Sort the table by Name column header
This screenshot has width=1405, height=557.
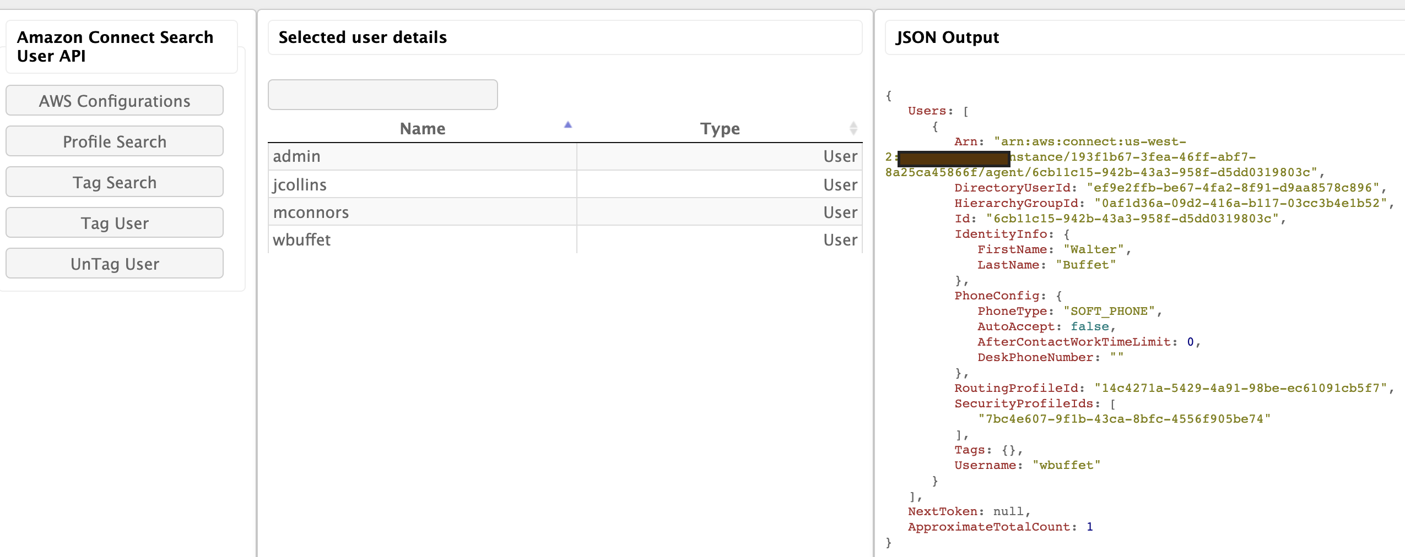(x=423, y=128)
